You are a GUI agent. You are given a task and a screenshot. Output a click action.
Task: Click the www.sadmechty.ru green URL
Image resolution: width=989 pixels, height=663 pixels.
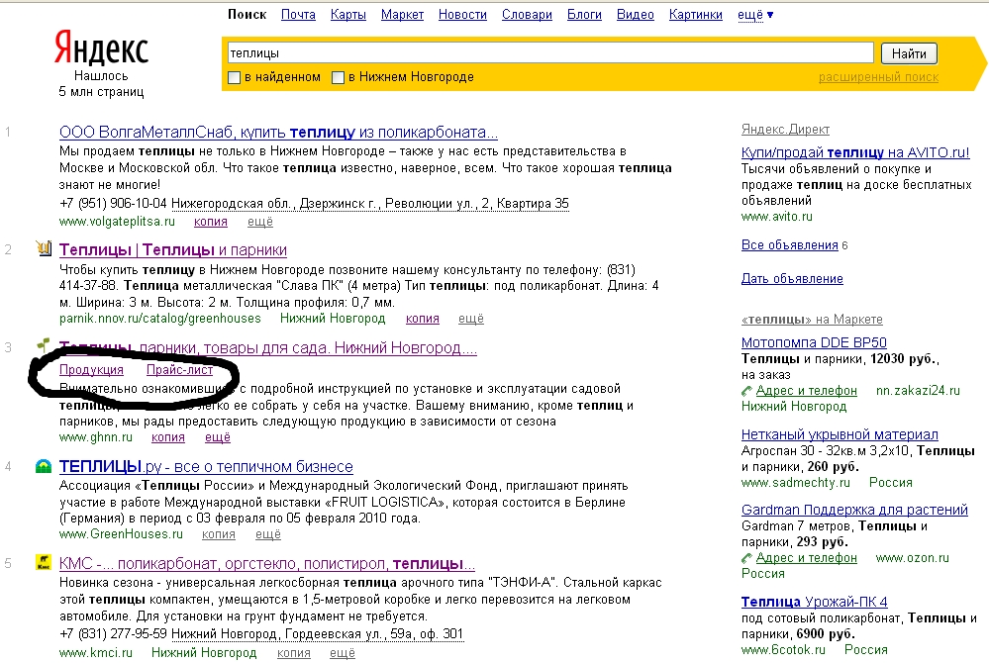coord(796,483)
